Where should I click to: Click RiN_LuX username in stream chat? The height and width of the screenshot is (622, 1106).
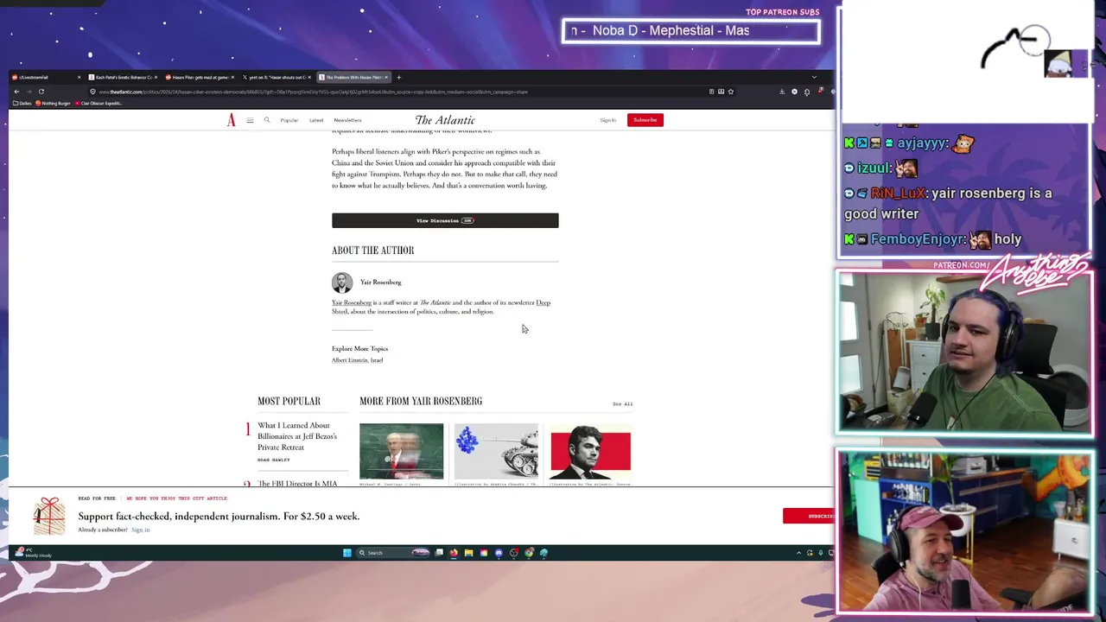pos(898,194)
